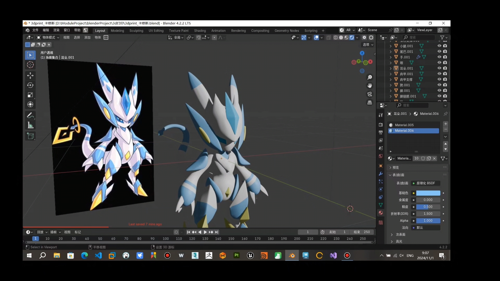Open the 物体模式 mode dropdown

(48, 37)
